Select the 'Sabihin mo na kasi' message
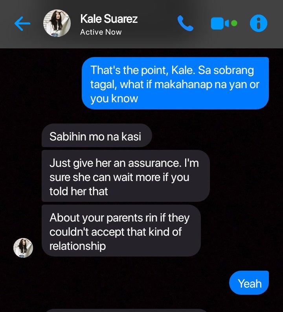283x312 pixels. (97, 135)
